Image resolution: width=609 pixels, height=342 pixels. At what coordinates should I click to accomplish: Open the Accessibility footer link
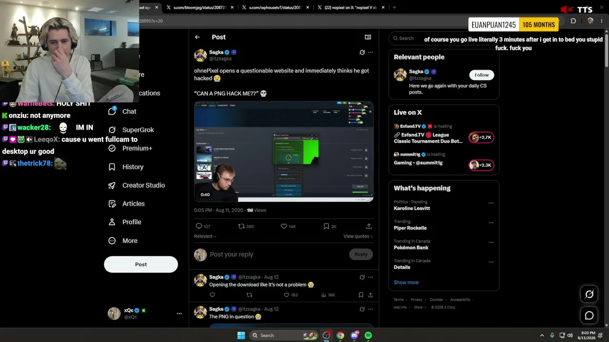coord(461,300)
